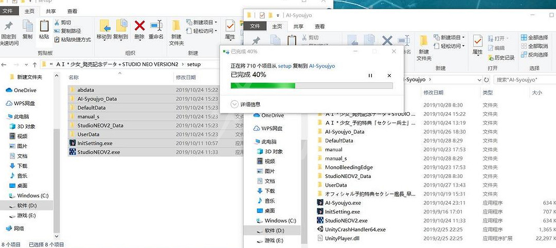Screen dimensions: 556x248
Task: Collapse the left navigation chevron in the setup window
Action: tap(57, 76)
